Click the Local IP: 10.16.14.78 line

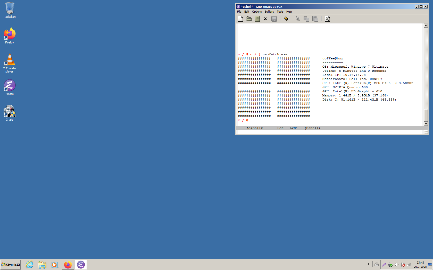click(x=344, y=75)
